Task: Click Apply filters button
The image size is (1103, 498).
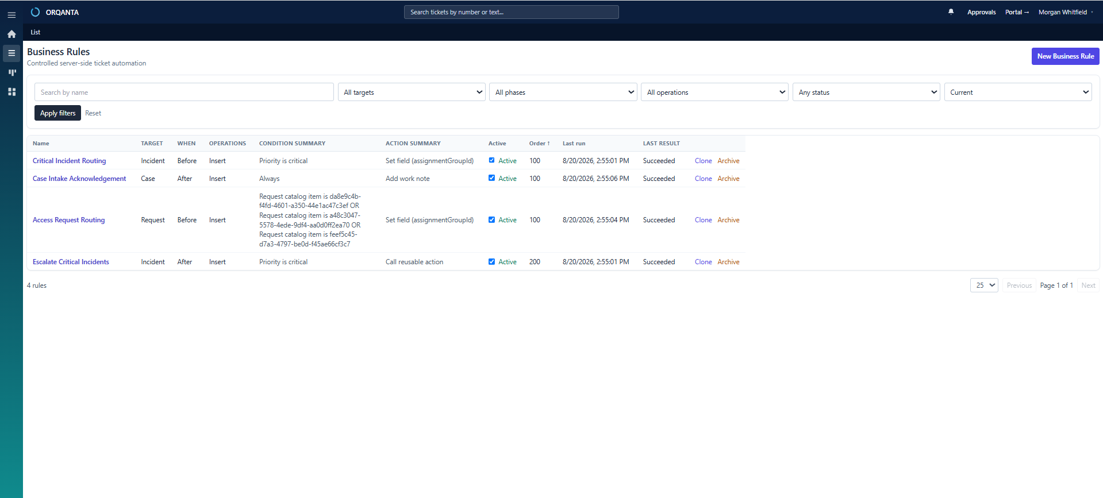Action: click(57, 113)
